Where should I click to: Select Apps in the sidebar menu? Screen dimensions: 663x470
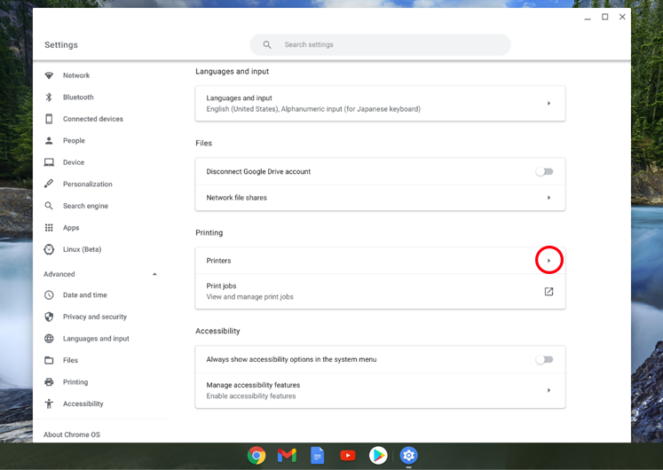[71, 228]
